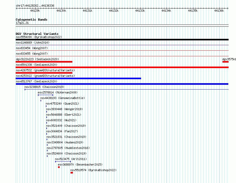Image resolution: width=236 pixels, height=183 pixels.
Task: Click the nsv4753240 (Quan2021) label
Action: click(62, 104)
